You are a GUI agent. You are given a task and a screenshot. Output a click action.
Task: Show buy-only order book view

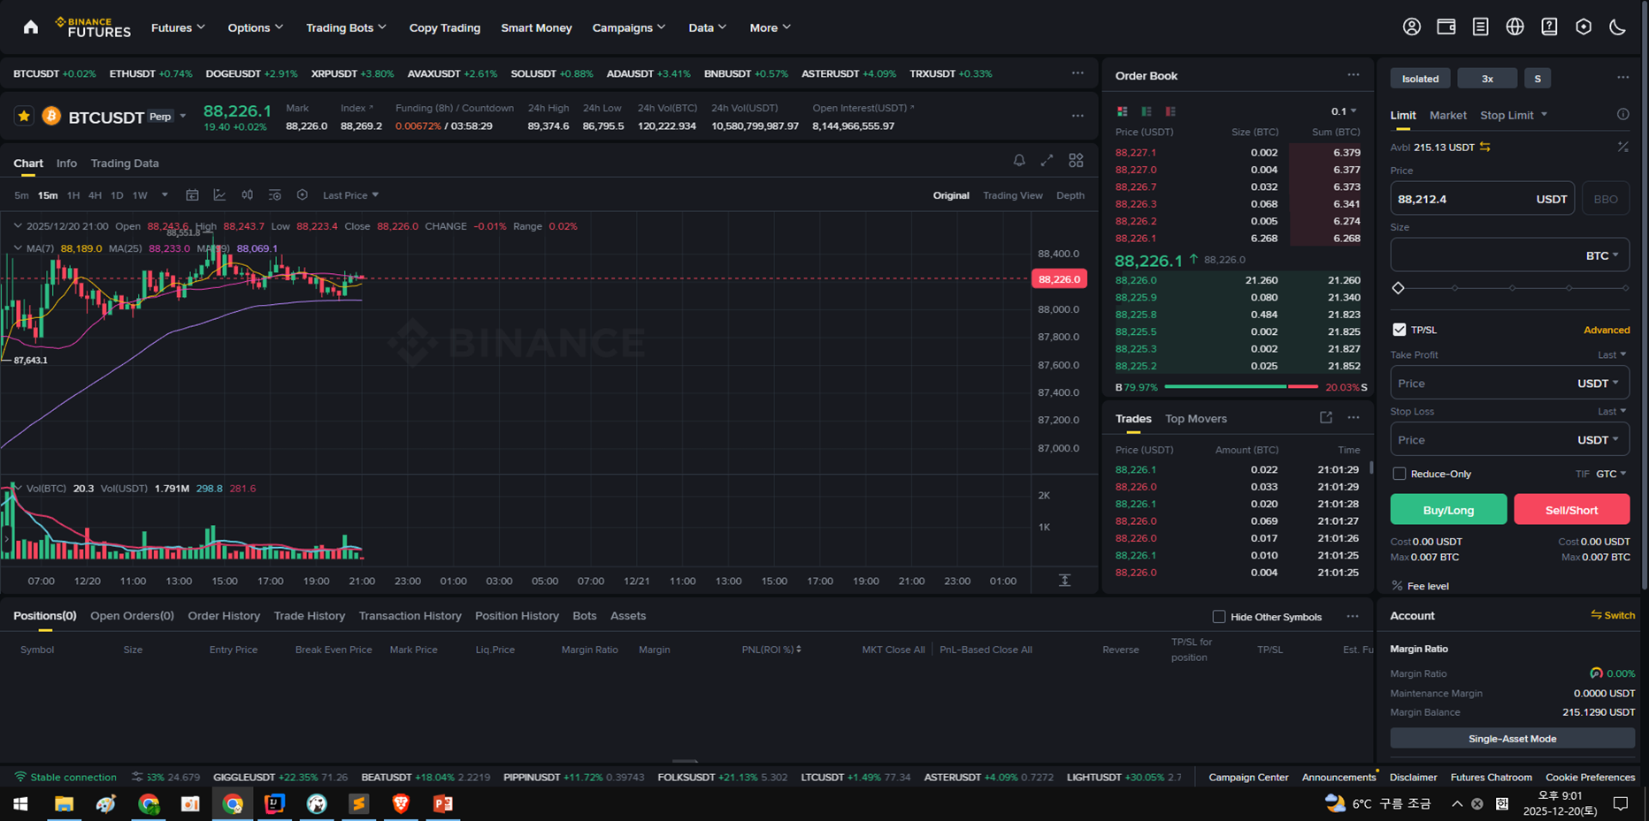pos(1147,111)
